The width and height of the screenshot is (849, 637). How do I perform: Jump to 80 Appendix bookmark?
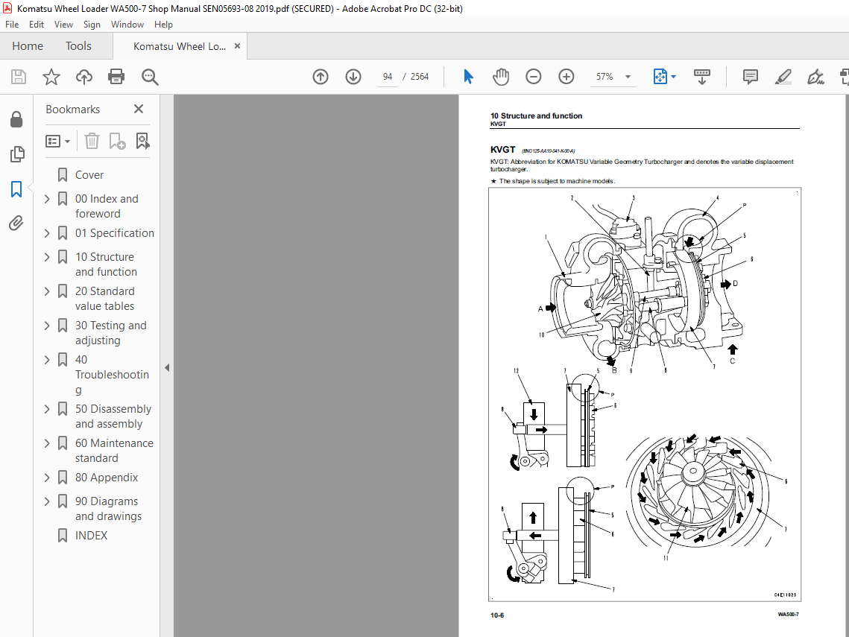pyautogui.click(x=107, y=478)
